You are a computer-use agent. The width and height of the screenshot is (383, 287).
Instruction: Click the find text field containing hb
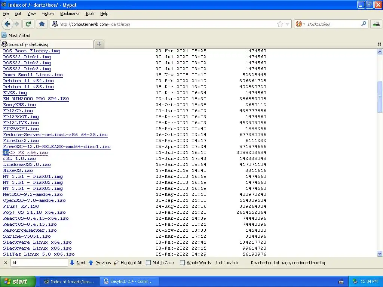coord(39,263)
